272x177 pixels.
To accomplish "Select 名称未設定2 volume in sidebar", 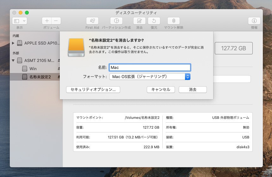I will (x=40, y=77).
